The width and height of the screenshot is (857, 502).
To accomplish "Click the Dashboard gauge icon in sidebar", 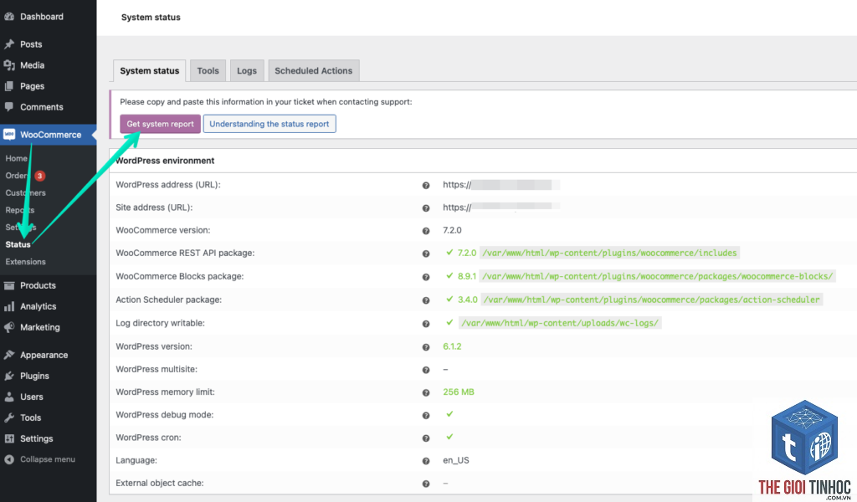I will click(x=8, y=17).
